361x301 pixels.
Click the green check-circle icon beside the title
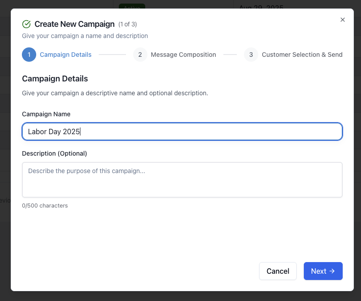pyautogui.click(x=26, y=24)
